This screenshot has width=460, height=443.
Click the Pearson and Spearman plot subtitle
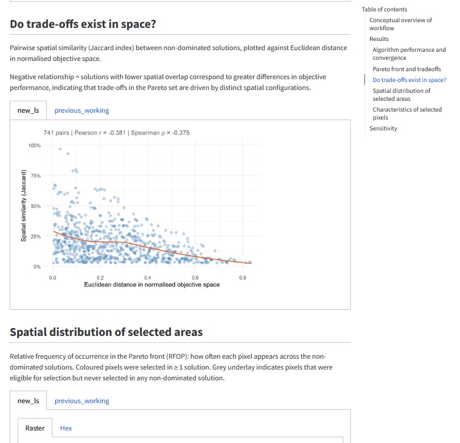pos(117,133)
